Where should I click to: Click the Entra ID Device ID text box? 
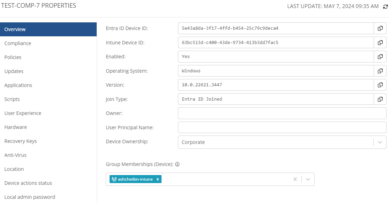[276, 28]
